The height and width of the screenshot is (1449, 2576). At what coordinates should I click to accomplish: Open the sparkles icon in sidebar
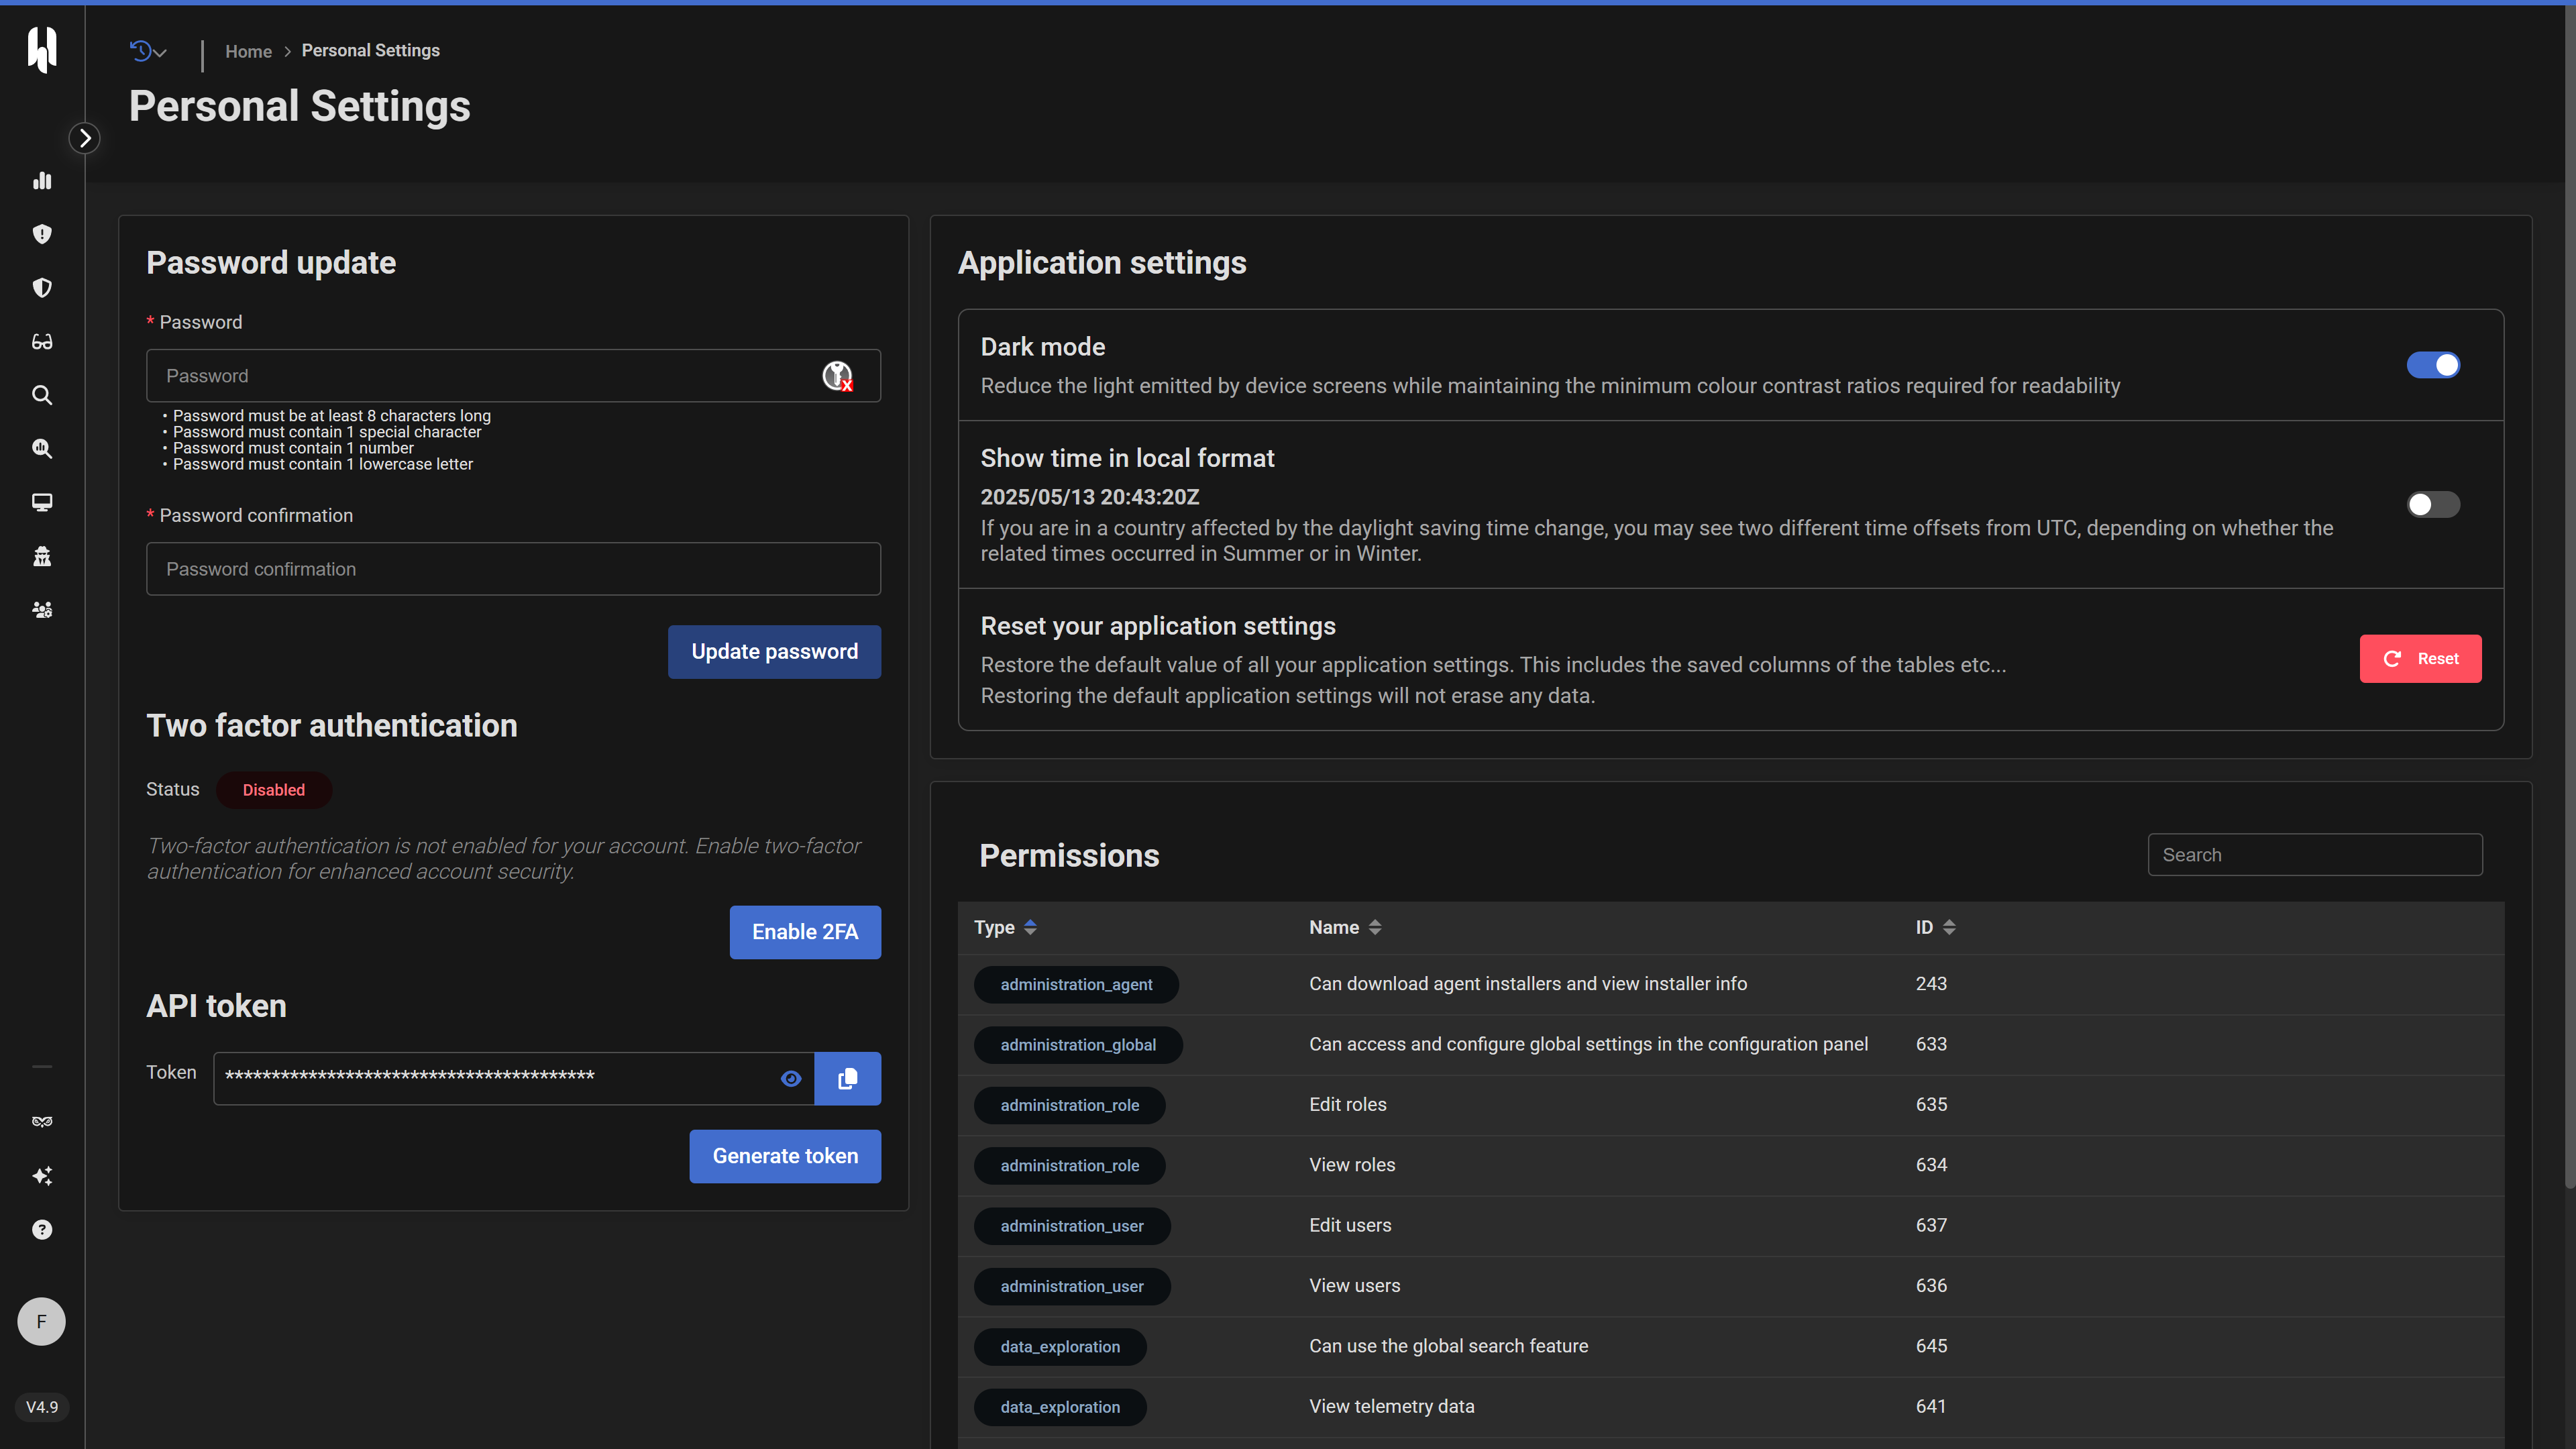(x=42, y=1176)
